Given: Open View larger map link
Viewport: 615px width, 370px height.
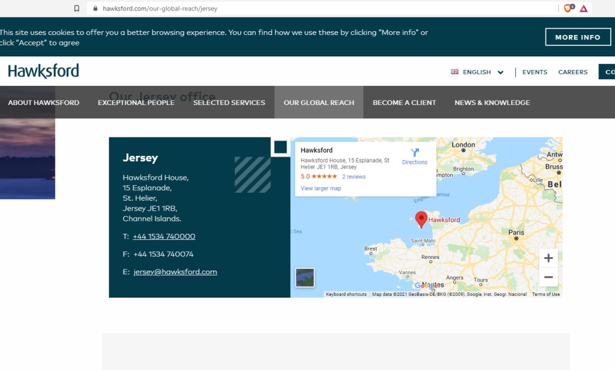Looking at the screenshot, I should (321, 188).
